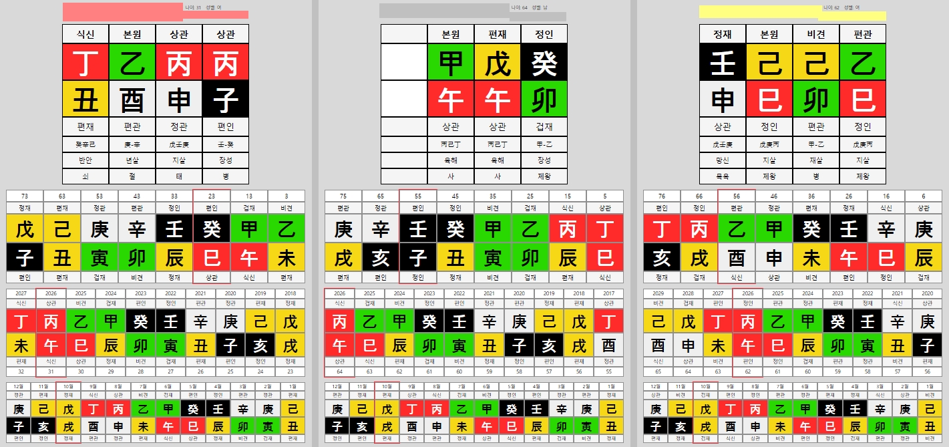
Task: Select large 丁 in the age-31 four-pillar table
Action: coord(85,62)
